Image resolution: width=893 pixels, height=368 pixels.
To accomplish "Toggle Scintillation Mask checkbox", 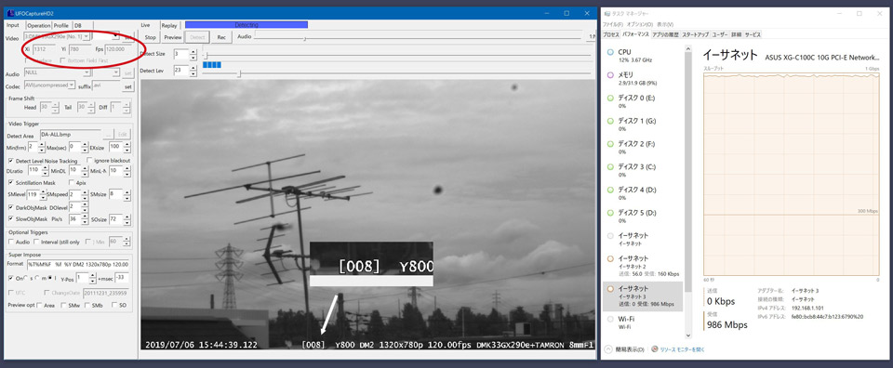I will (x=11, y=182).
